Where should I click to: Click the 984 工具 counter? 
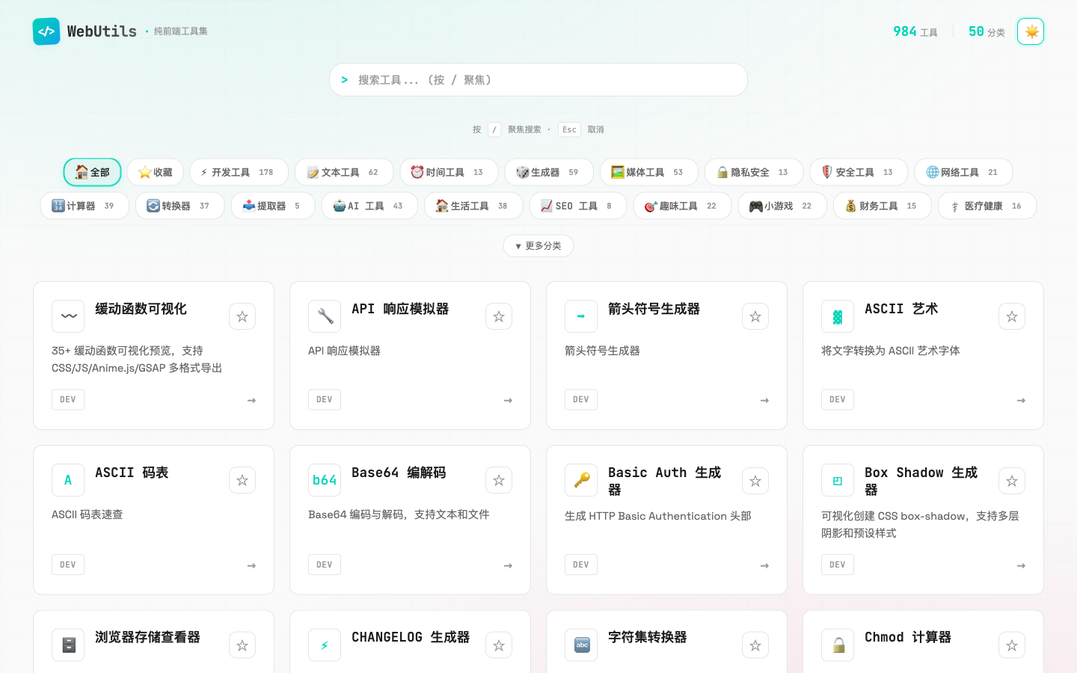click(915, 31)
